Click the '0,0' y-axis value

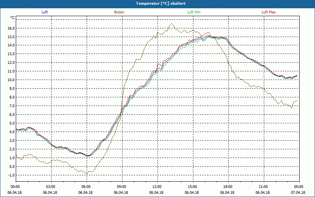click(12, 166)
